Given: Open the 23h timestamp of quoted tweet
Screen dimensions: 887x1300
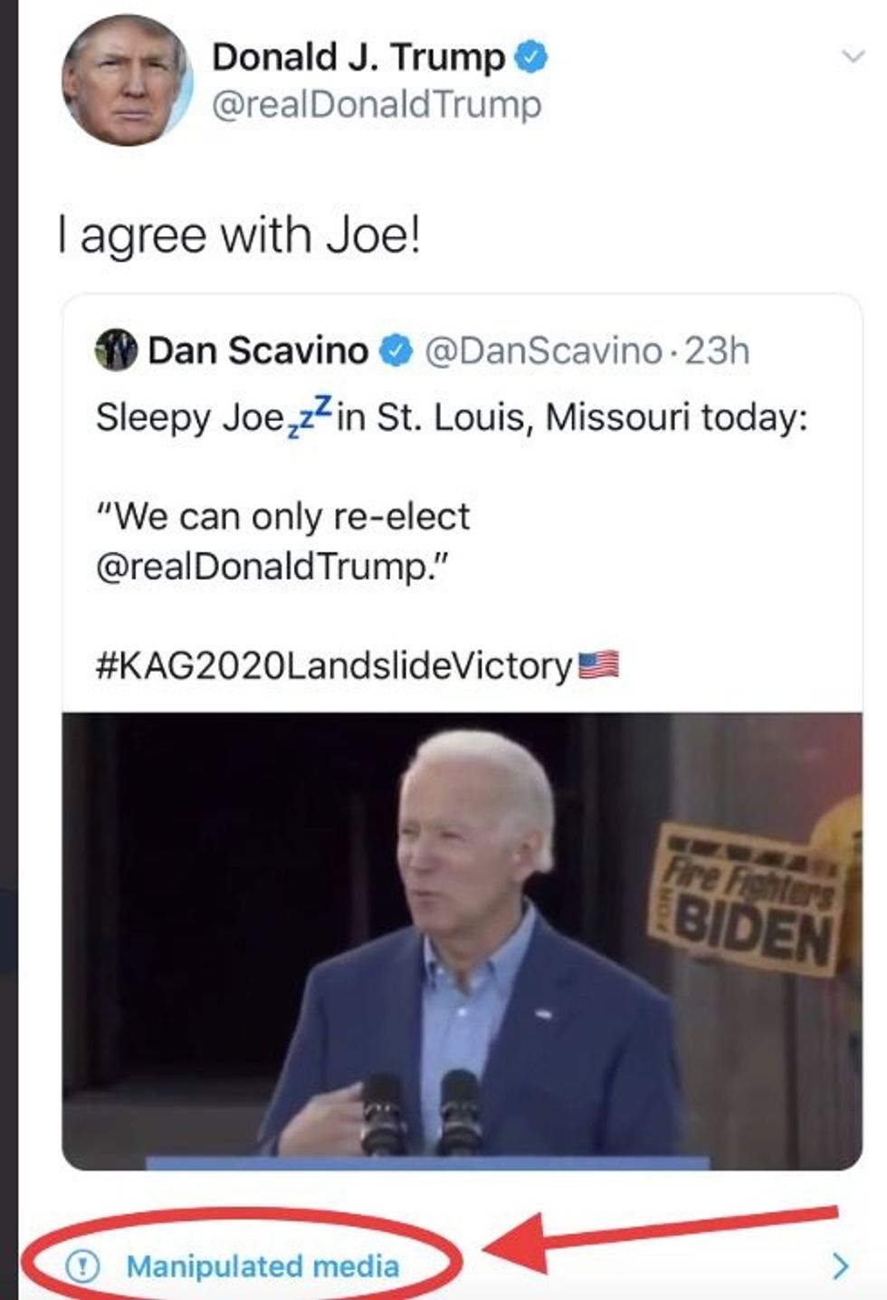Looking at the screenshot, I should tap(717, 351).
